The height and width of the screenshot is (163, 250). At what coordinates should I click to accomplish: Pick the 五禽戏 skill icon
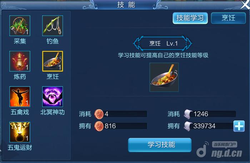[20, 97]
